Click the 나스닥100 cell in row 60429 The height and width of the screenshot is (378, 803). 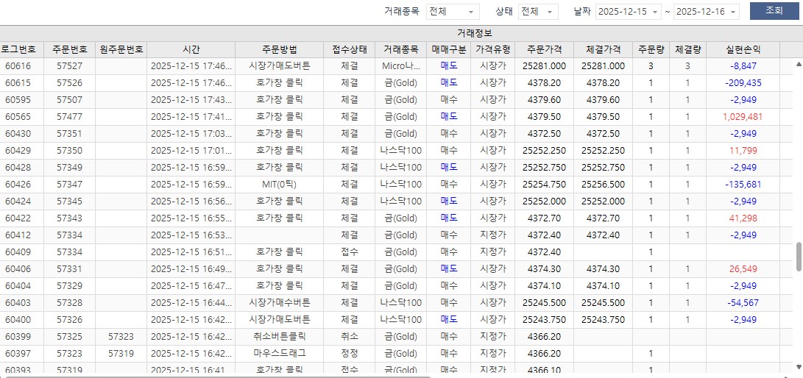400,150
